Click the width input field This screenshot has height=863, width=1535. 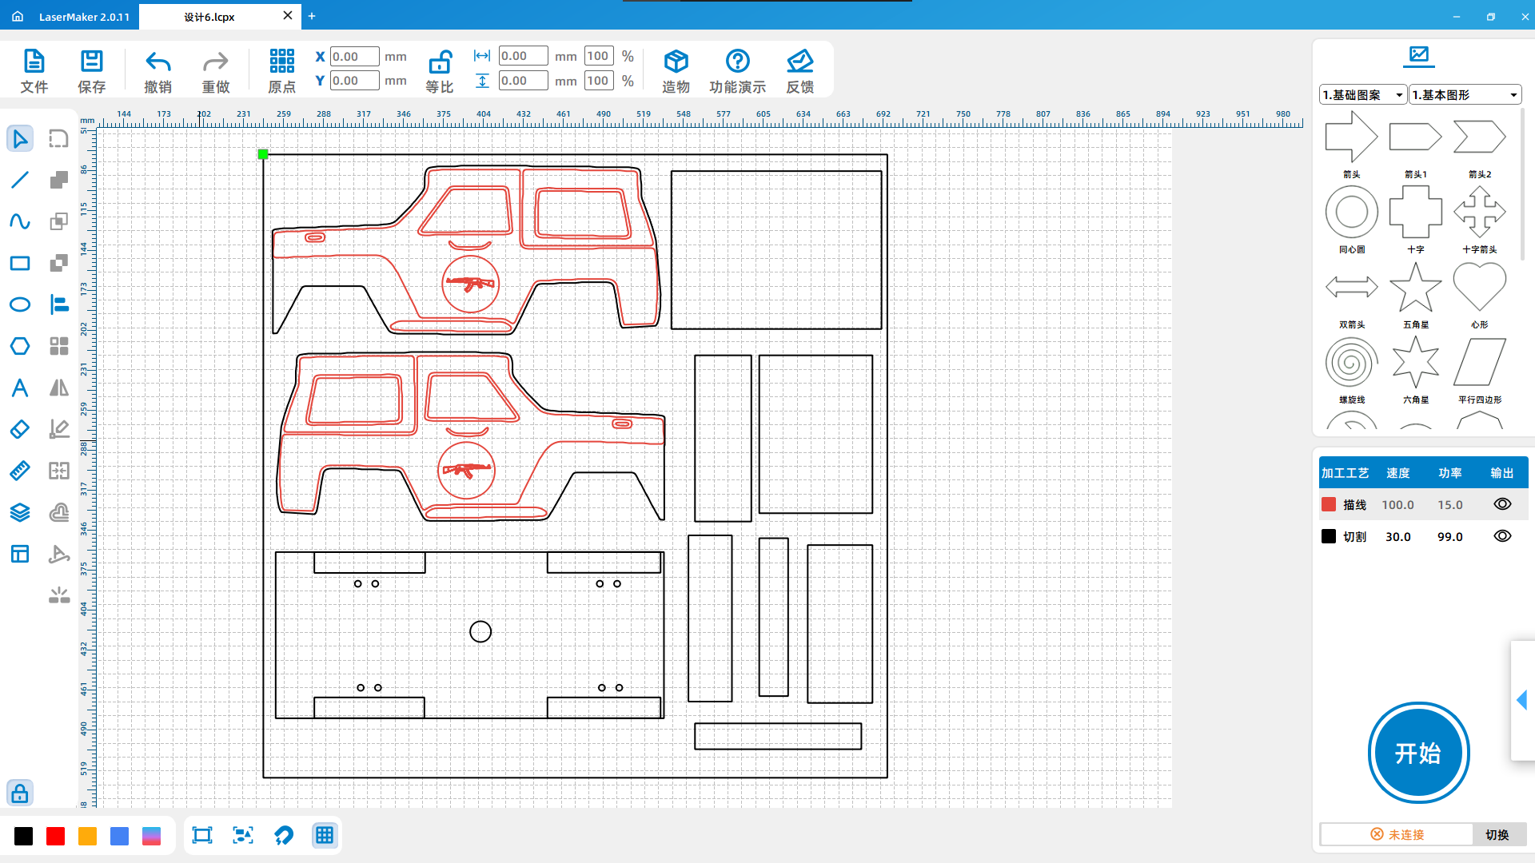(x=524, y=56)
